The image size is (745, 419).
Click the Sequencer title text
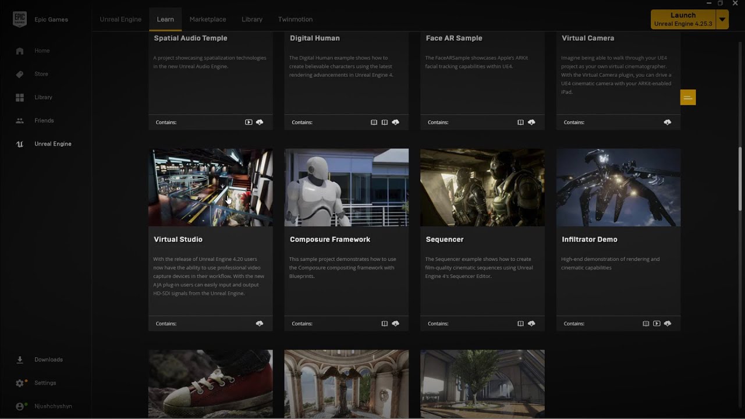[x=445, y=239]
